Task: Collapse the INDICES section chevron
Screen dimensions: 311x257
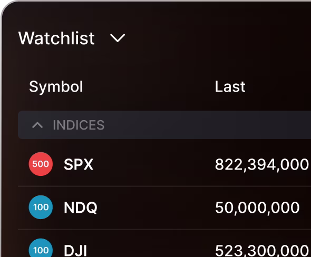Action: coord(37,125)
